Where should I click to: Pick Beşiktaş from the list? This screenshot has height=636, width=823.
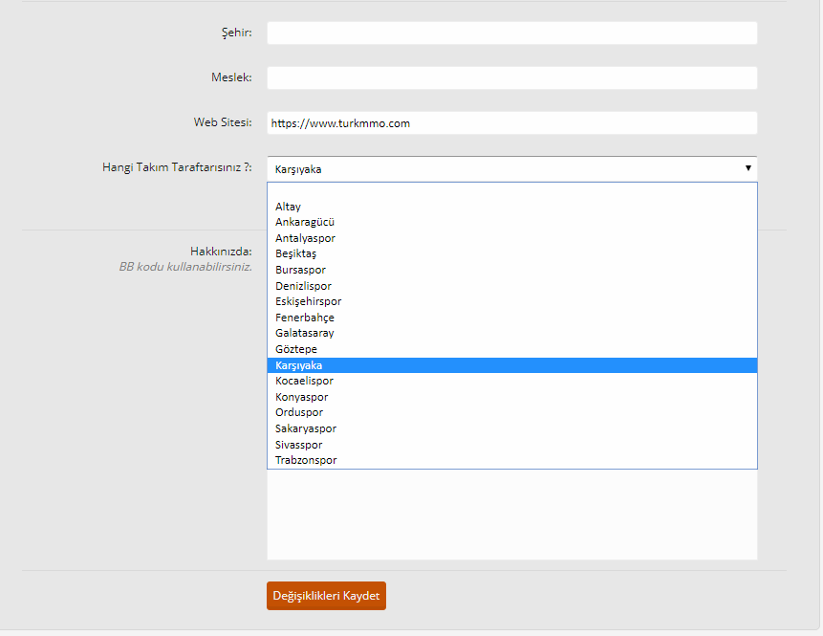point(295,253)
